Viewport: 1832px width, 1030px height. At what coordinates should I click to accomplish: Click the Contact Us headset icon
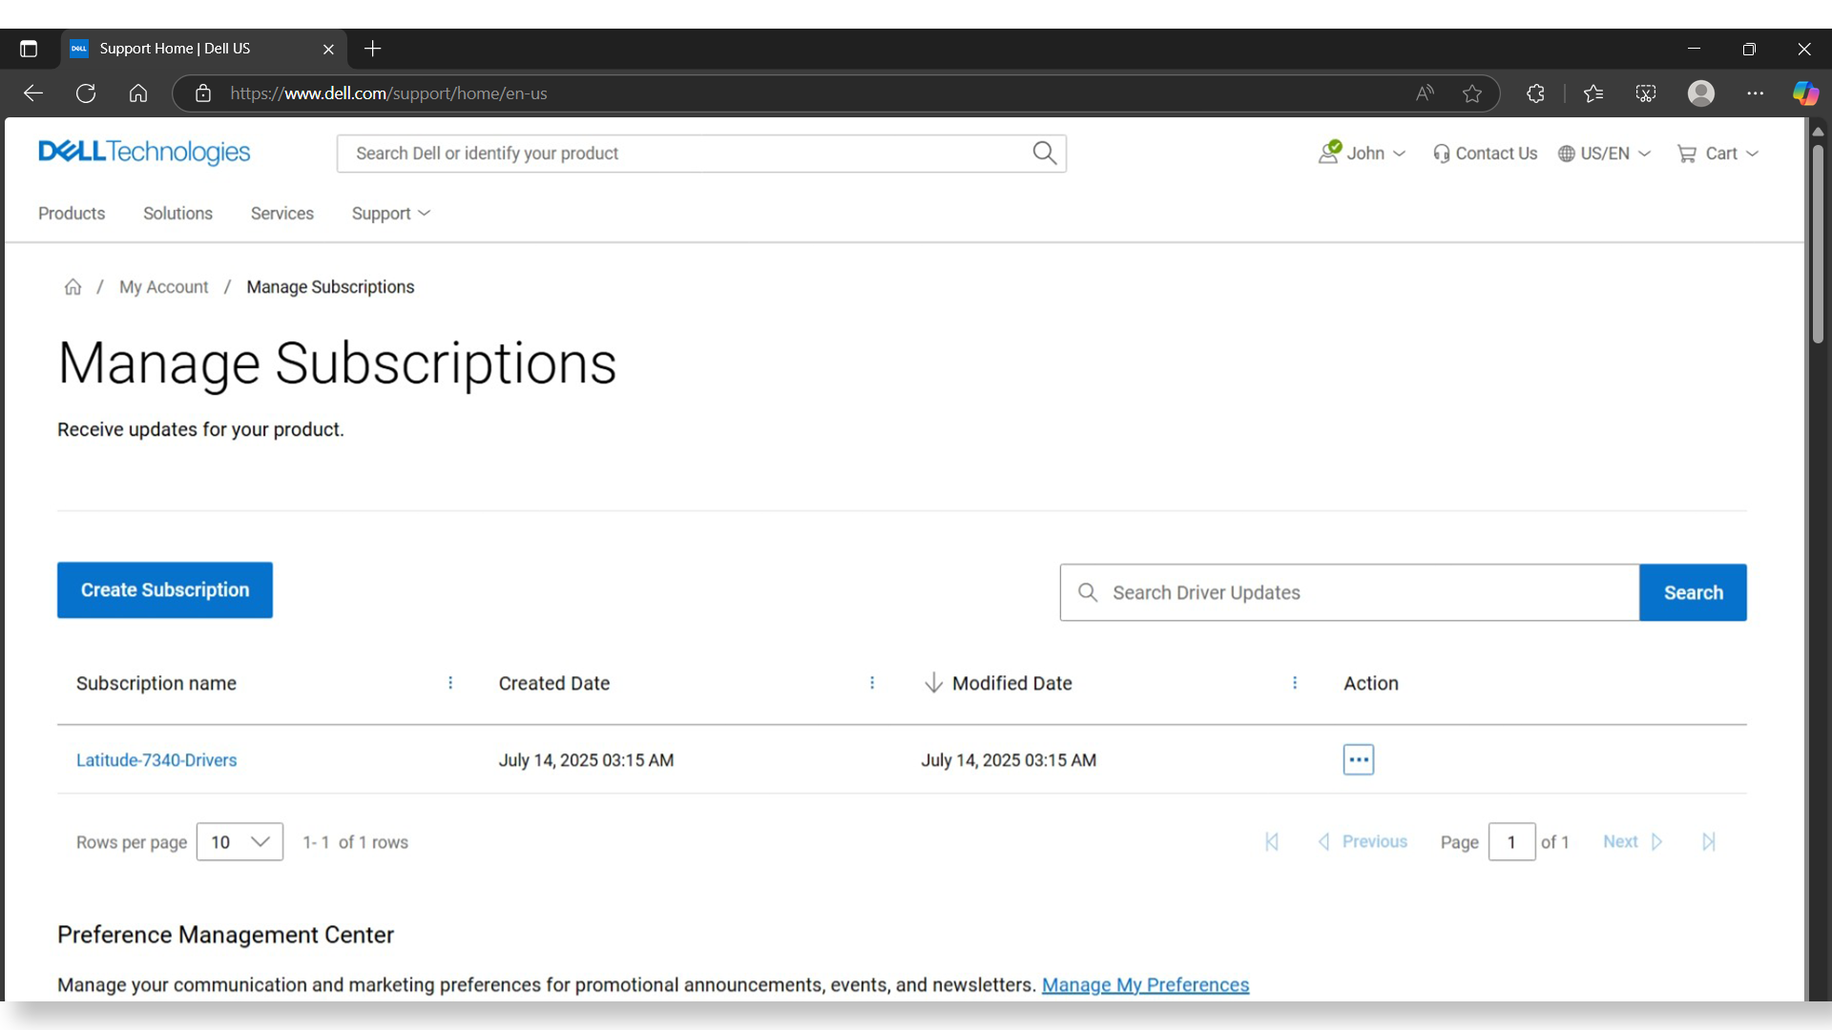click(1444, 153)
